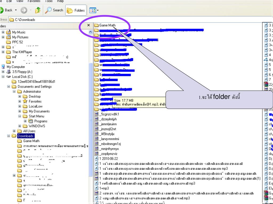
Task: Select file _mbwlmmgm1zj
Action: (110, 144)
